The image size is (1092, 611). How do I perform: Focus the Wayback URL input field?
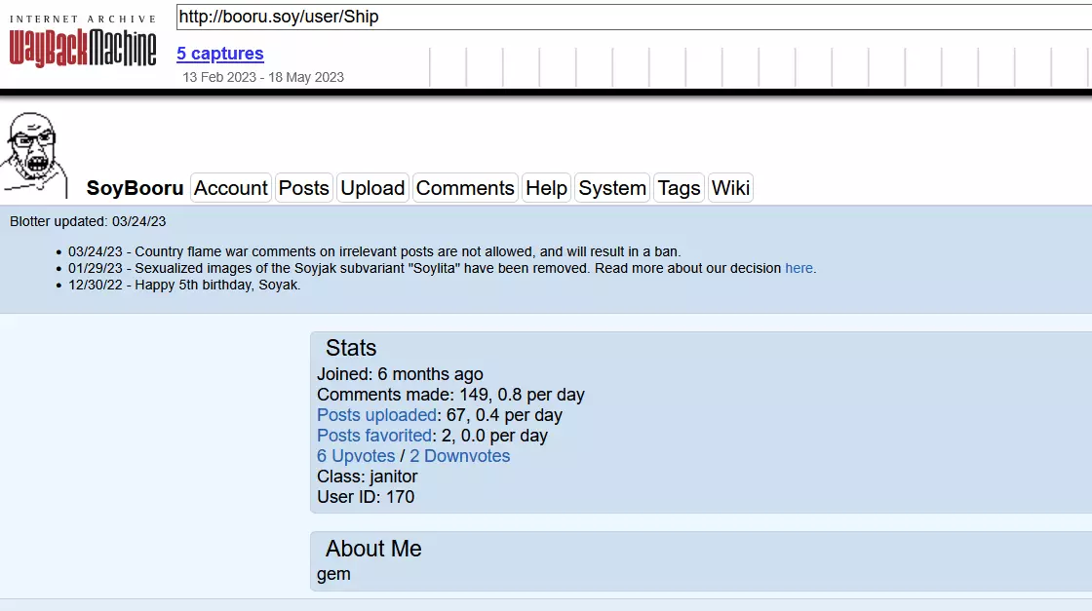pos(634,17)
